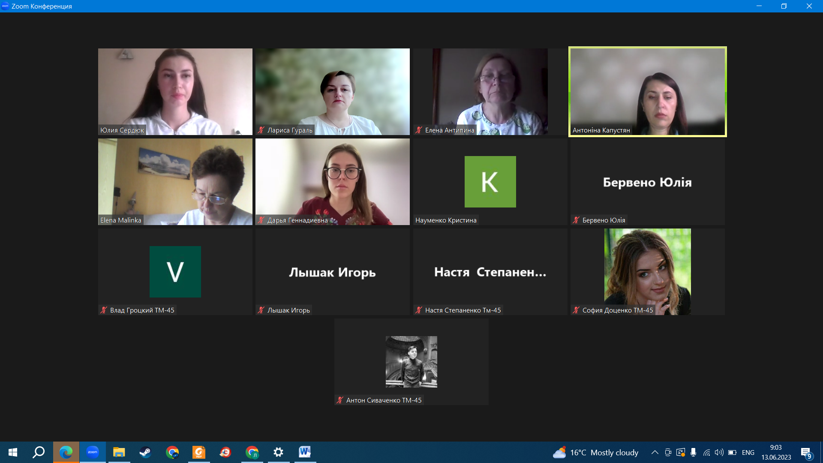Click the Show desktop strip
This screenshot has width=823, height=463.
click(821, 452)
